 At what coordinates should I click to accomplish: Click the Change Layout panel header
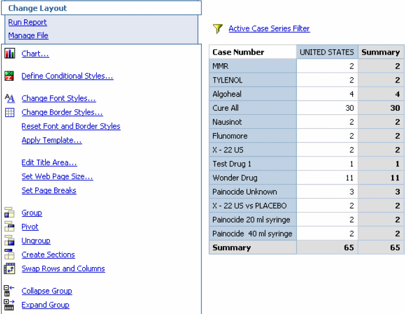(x=101, y=8)
